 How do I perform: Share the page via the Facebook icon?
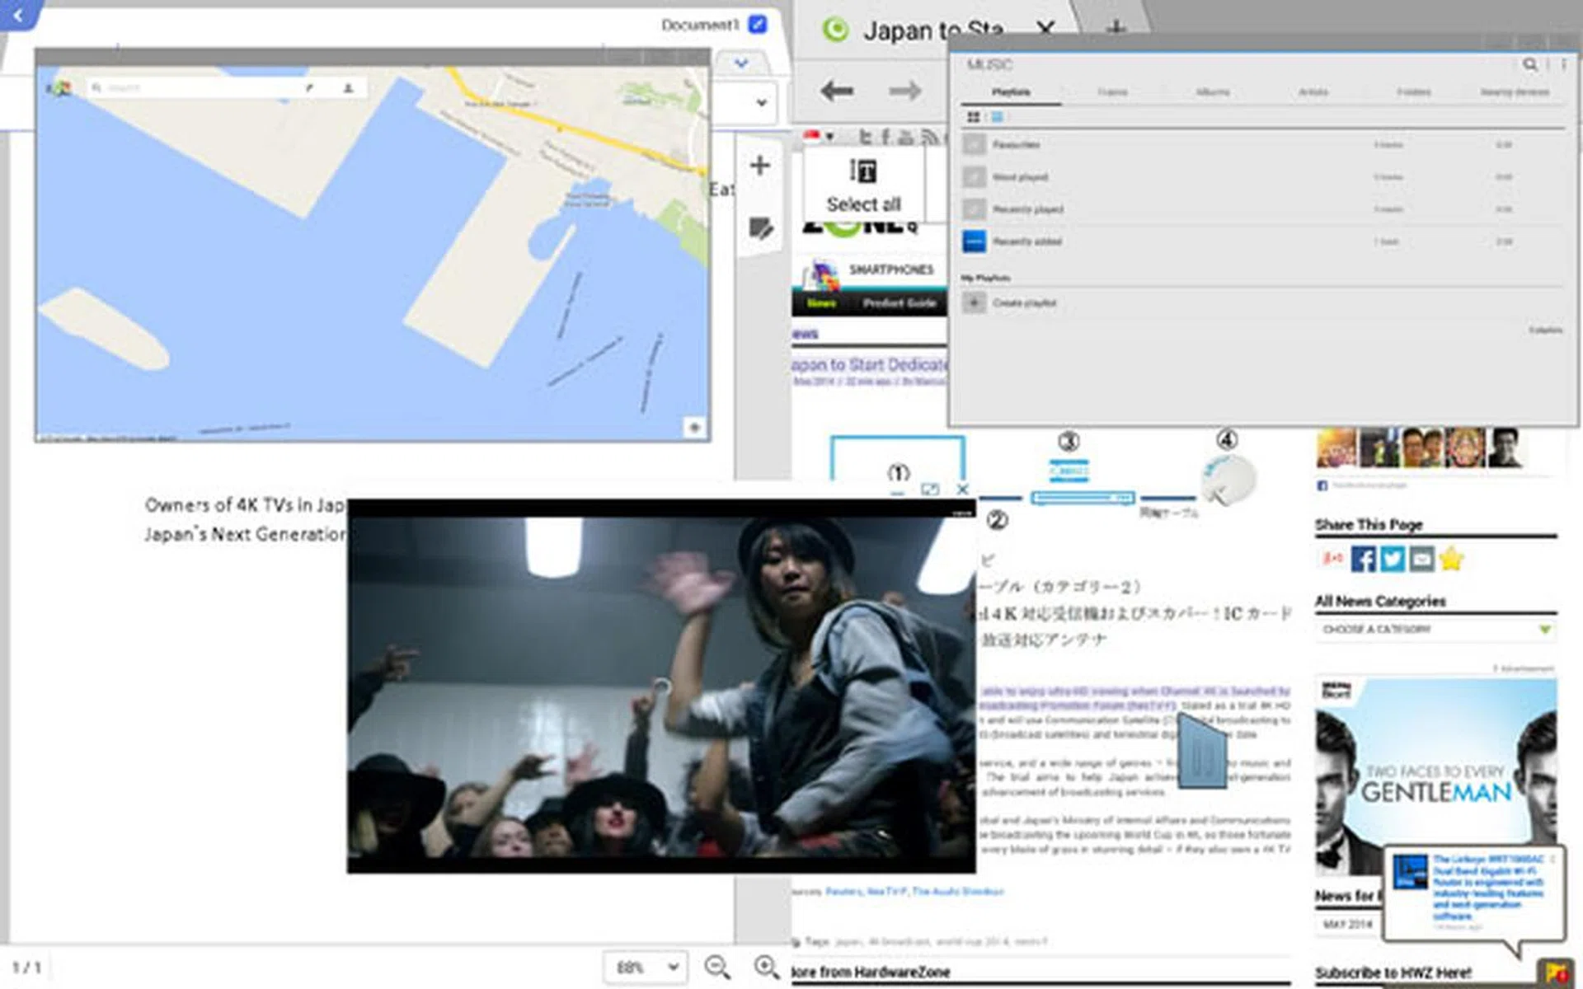point(1364,560)
